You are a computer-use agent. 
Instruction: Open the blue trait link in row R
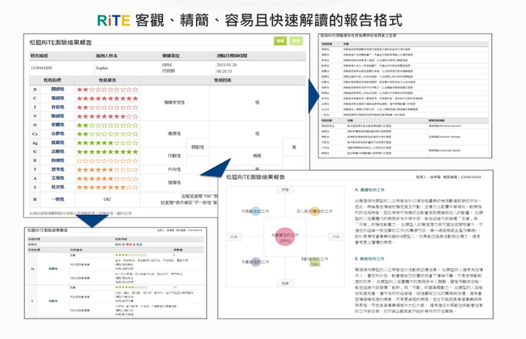pos(58,160)
